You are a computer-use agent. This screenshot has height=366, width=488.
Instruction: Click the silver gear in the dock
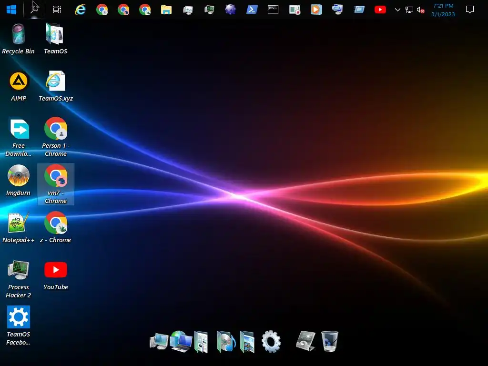point(271,341)
